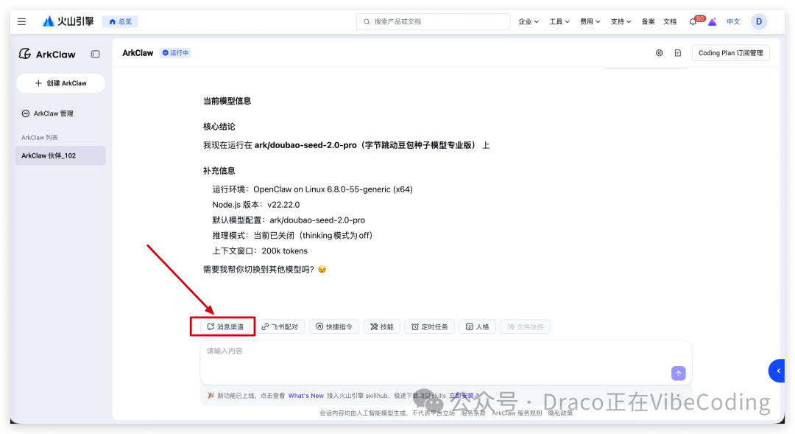Expand the 企业 dropdown menu
Screen dimensions: 795x434
pyautogui.click(x=528, y=21)
